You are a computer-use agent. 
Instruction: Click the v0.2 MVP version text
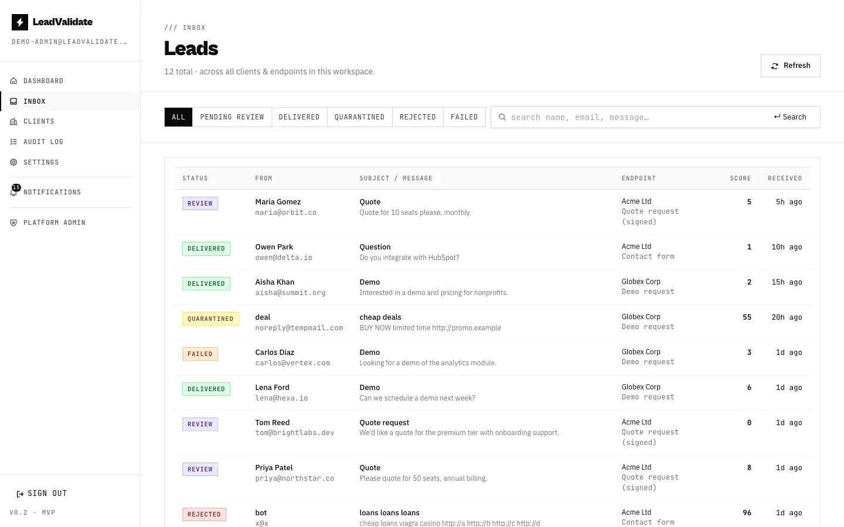coord(32,512)
